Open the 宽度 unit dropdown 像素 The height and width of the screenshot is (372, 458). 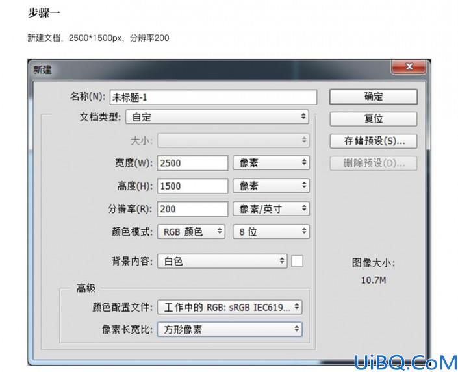click(x=271, y=163)
